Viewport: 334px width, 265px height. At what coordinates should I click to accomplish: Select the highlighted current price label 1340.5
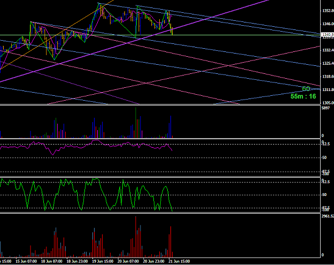328,34
